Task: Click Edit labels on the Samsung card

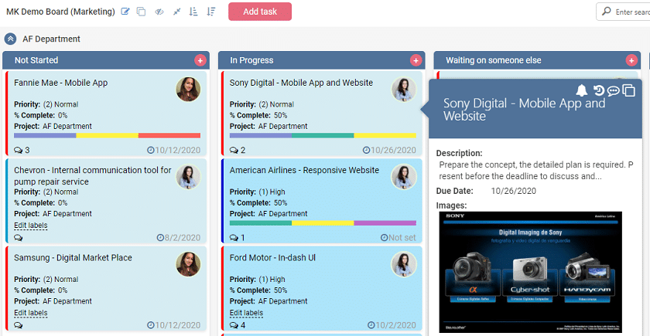Action: click(31, 313)
